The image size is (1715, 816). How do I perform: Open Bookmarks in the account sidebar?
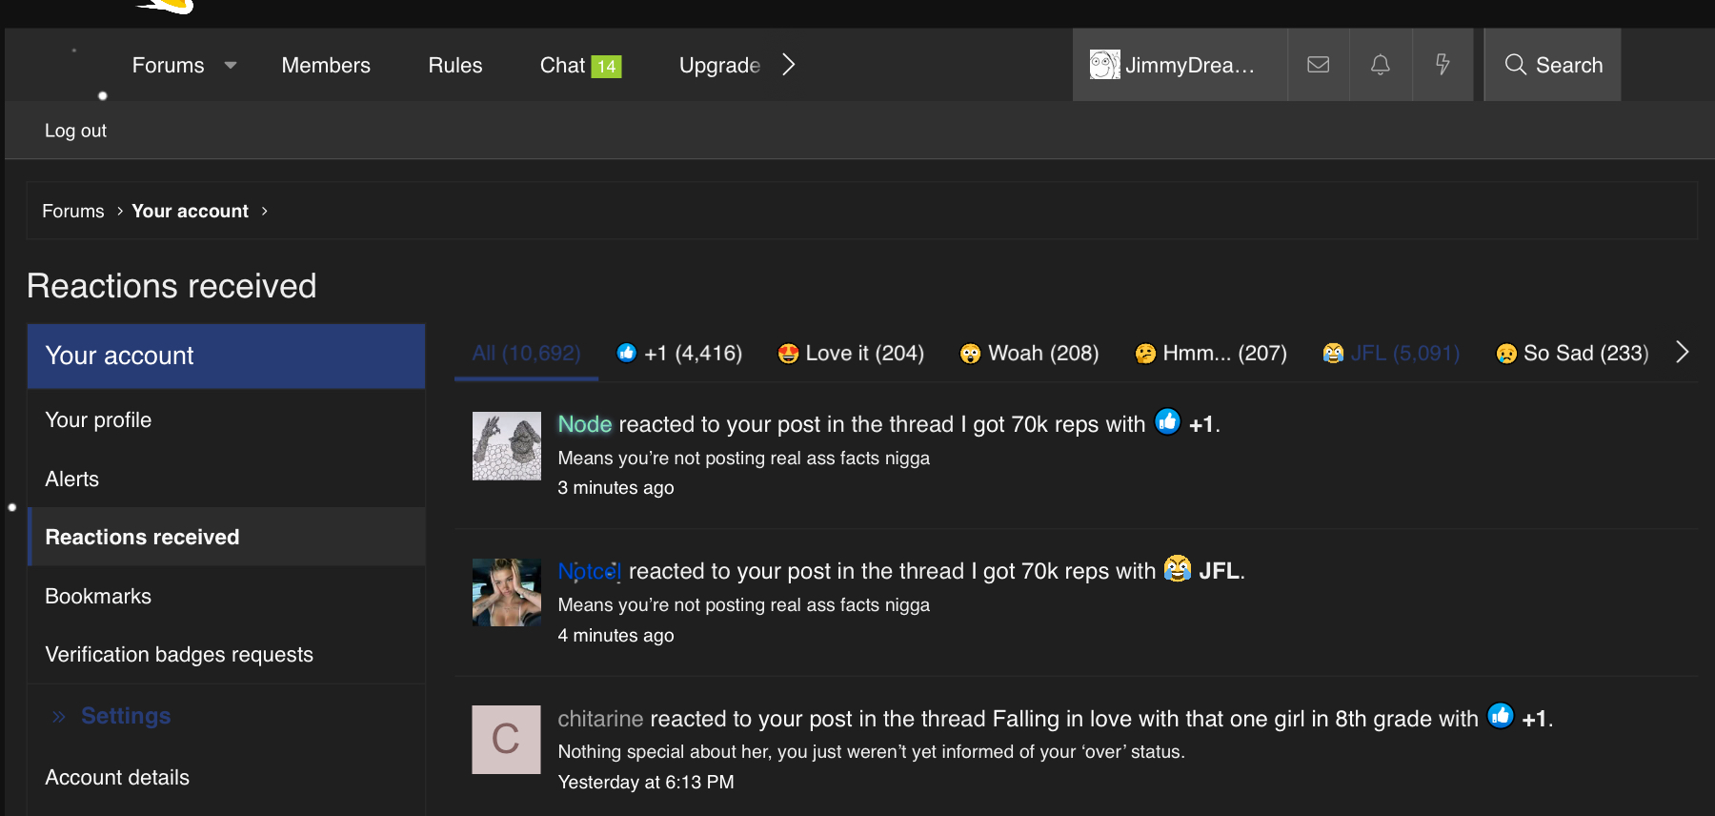coord(98,597)
